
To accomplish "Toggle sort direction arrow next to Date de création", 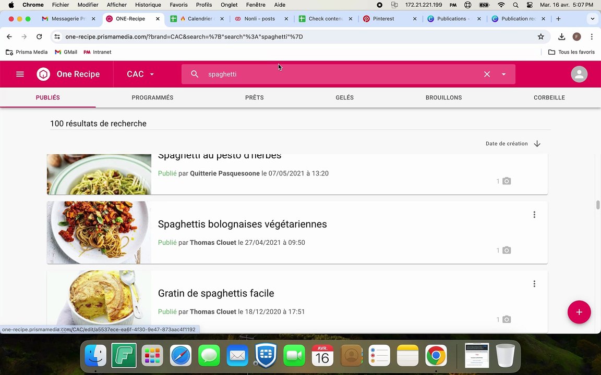I will [537, 144].
